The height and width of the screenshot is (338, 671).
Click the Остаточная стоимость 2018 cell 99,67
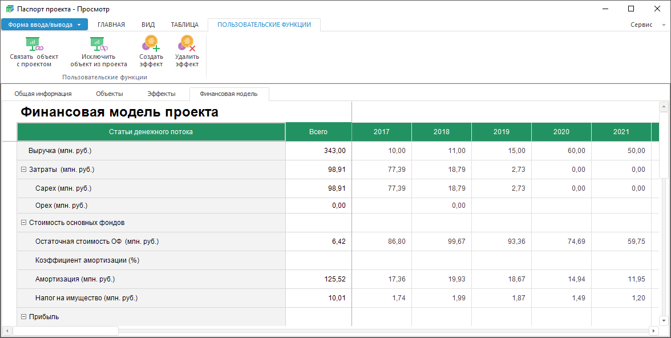tap(442, 242)
